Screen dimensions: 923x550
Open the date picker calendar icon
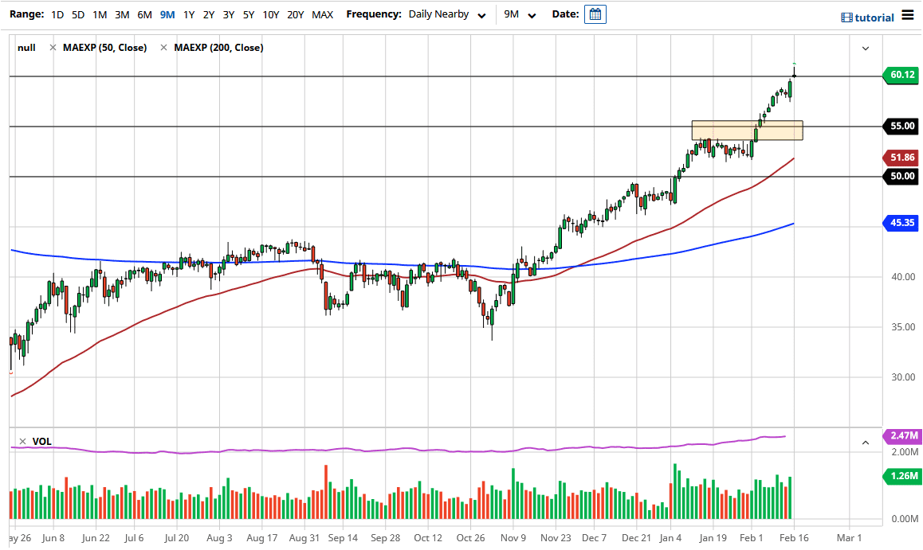point(595,14)
